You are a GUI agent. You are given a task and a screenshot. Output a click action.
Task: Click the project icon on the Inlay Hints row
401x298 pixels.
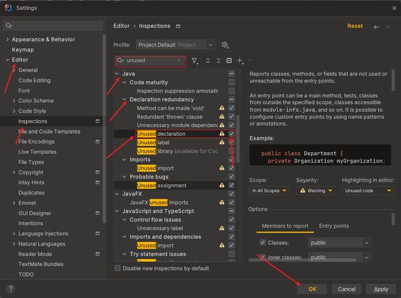coord(97,182)
